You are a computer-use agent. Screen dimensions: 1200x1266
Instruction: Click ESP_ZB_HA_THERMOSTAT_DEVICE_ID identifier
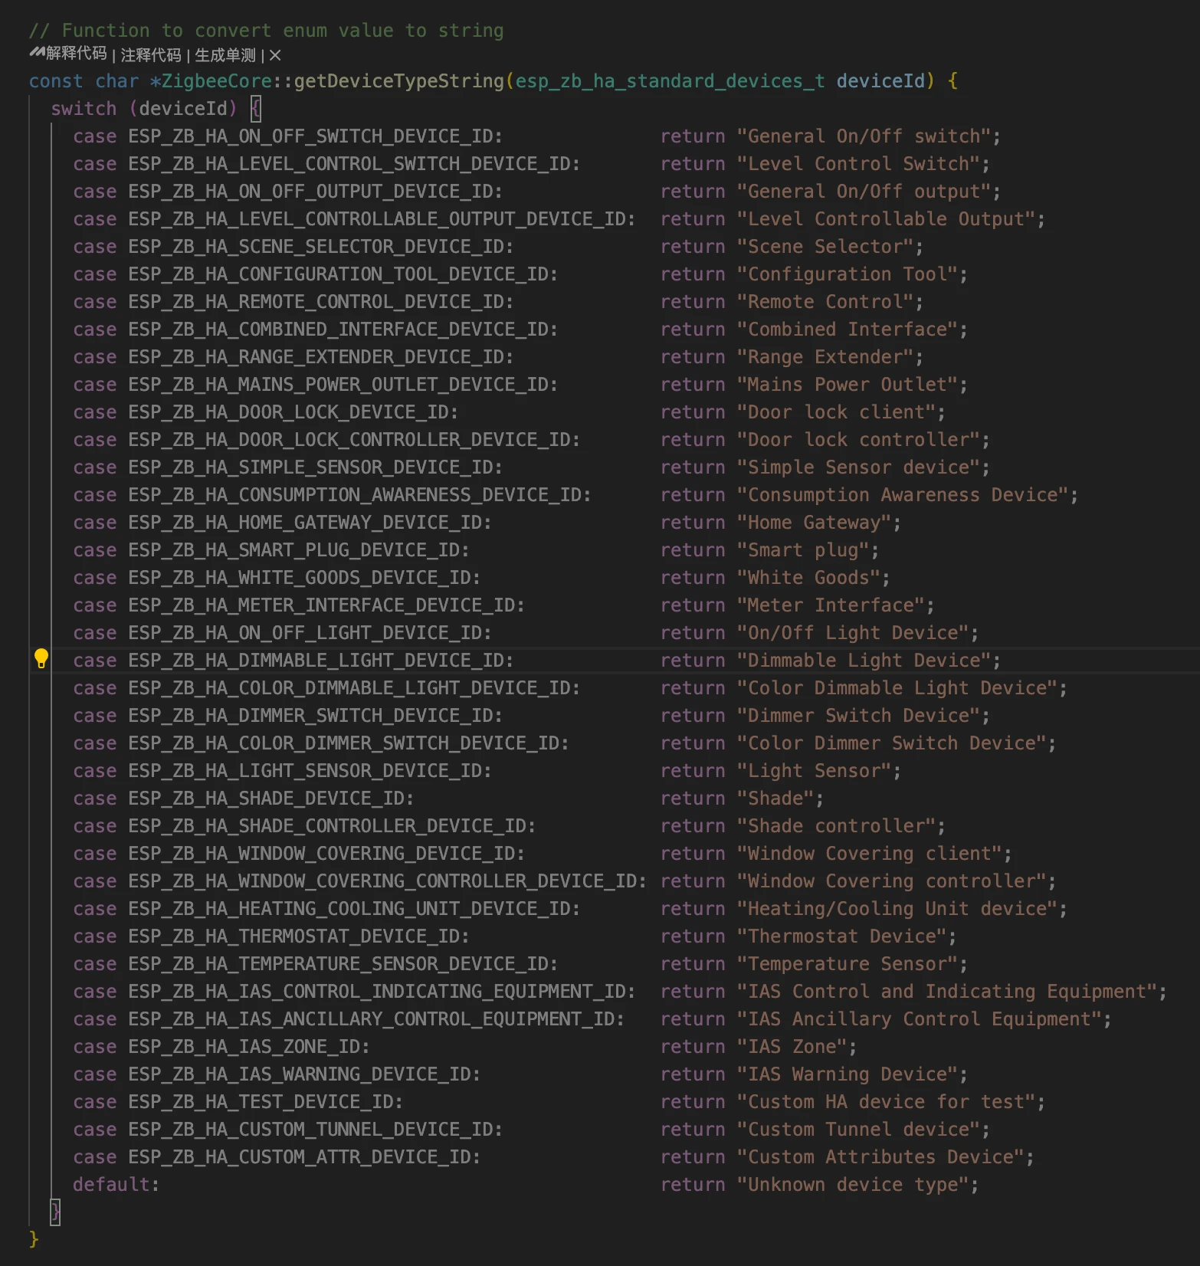click(x=298, y=936)
